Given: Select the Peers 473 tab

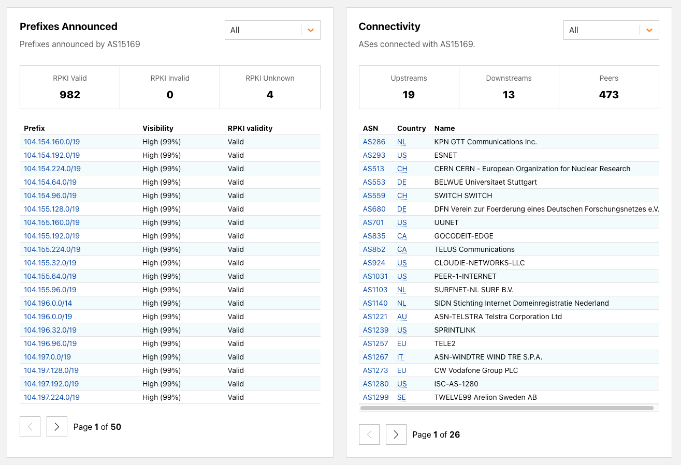Looking at the screenshot, I should (x=609, y=87).
